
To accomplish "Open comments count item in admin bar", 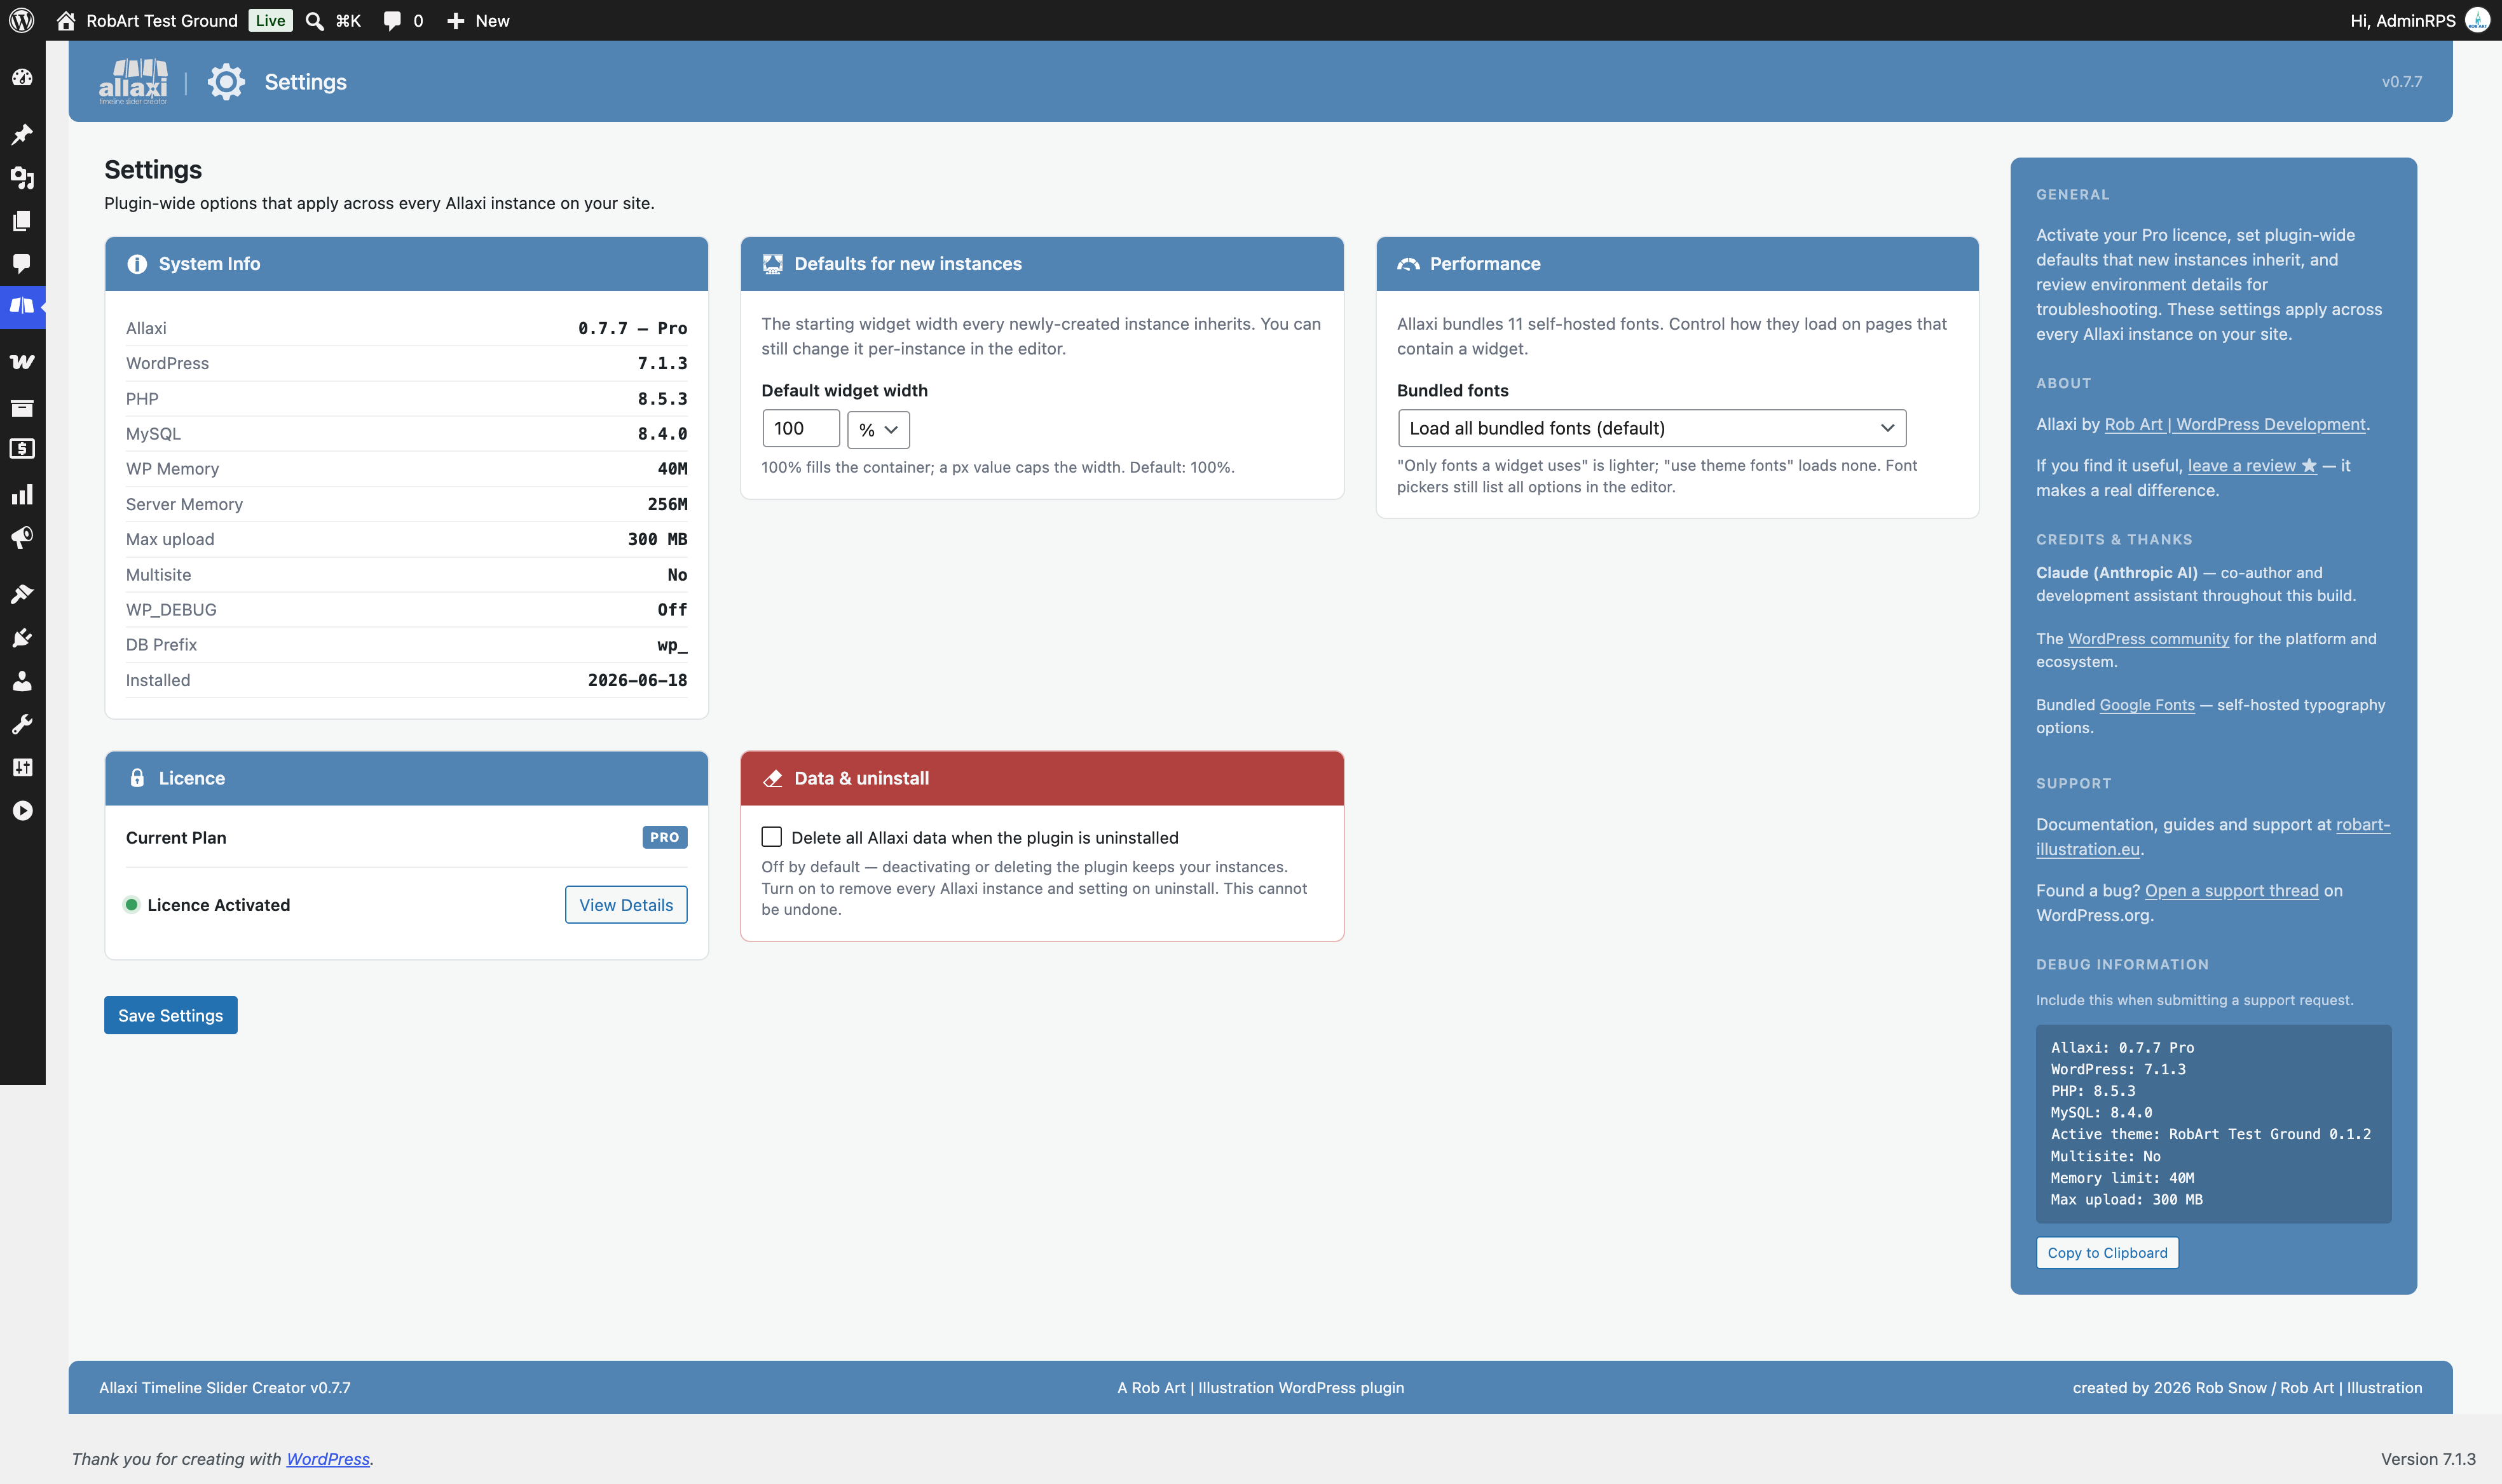I will click(x=403, y=20).
